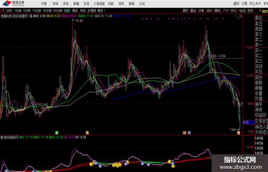Click the Guosen Securities logo icon
Viewport: 268px width, 172px height.
pyautogui.click(x=7, y=3)
